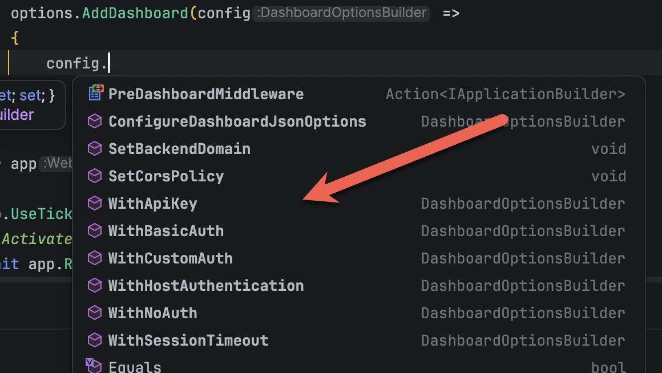Place cursor after config. in editor
Image resolution: width=662 pixels, height=373 pixels.
[108, 63]
